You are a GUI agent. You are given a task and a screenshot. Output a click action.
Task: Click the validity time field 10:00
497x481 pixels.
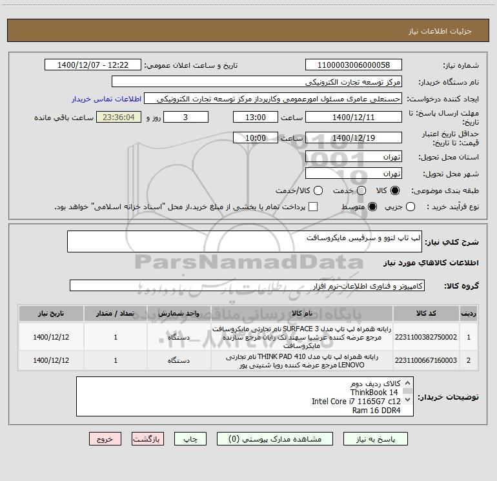point(256,138)
